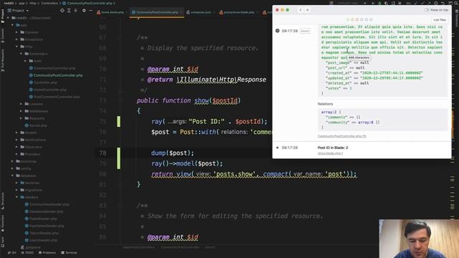Image resolution: width=459 pixels, height=258 pixels.
Task: Collapse all nodes in the Project panel
Action: pyautogui.click(x=75, y=11)
